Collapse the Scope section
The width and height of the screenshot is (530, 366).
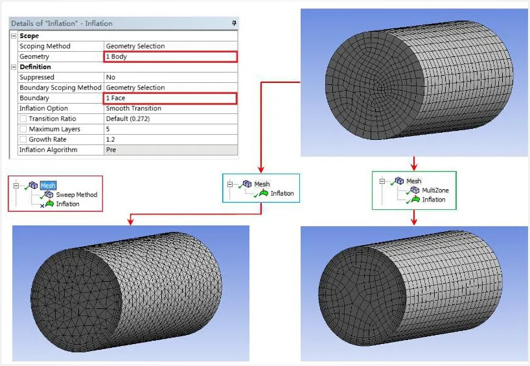point(14,36)
